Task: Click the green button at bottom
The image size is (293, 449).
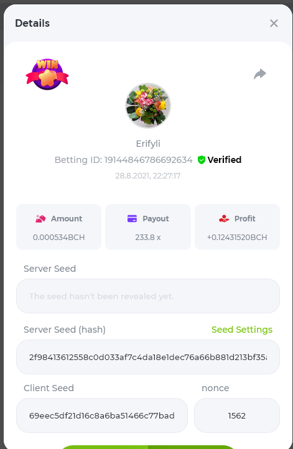Action: click(x=148, y=447)
